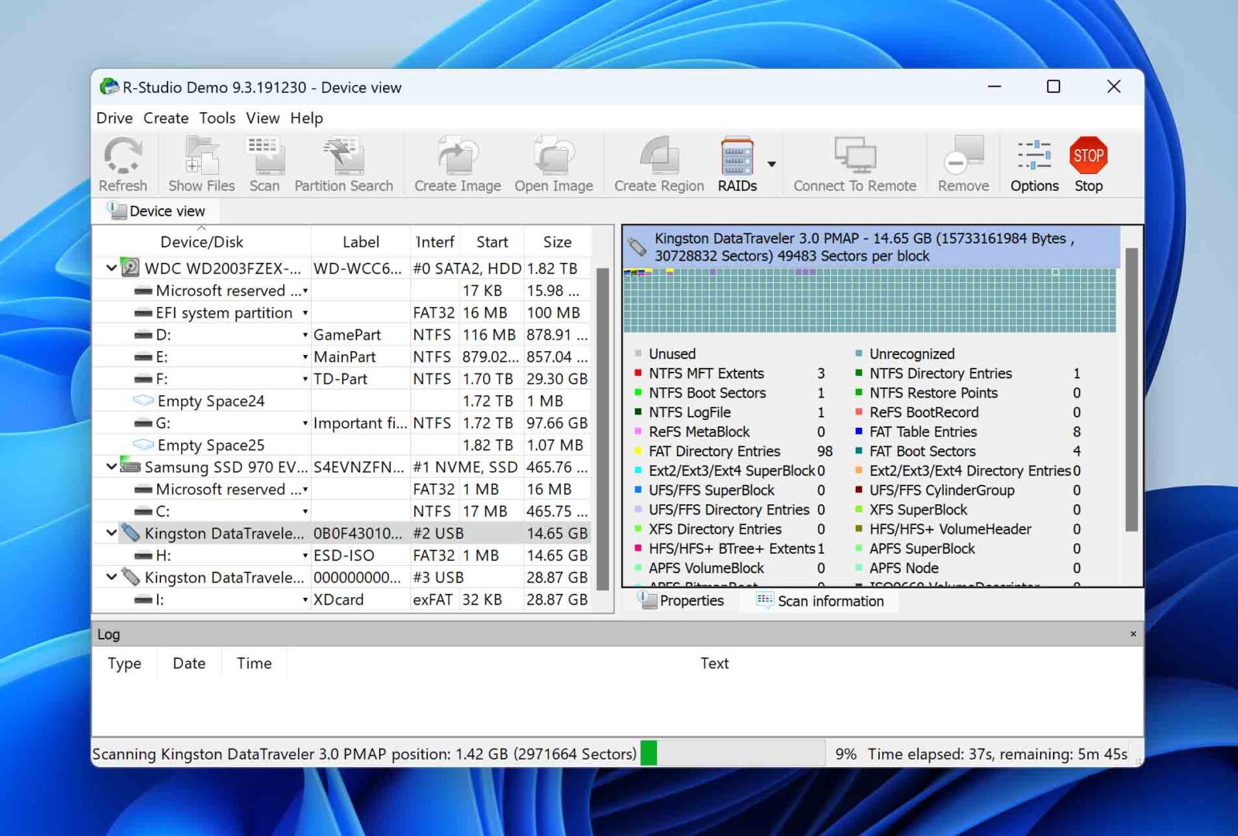Close the Log panel

coord(1132,633)
